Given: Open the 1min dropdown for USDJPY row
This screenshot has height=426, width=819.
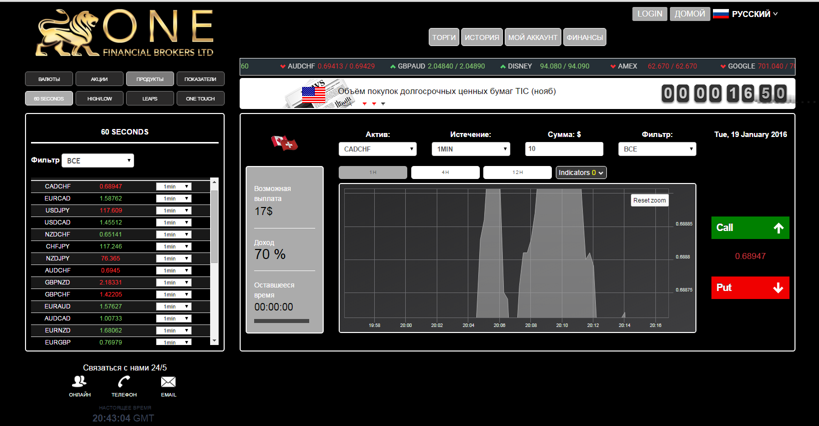Looking at the screenshot, I should click(x=174, y=210).
